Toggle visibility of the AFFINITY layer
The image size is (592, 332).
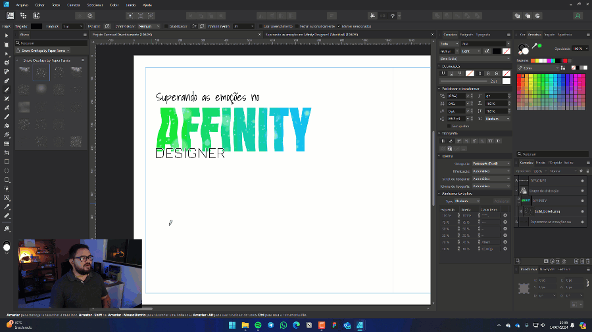click(583, 201)
